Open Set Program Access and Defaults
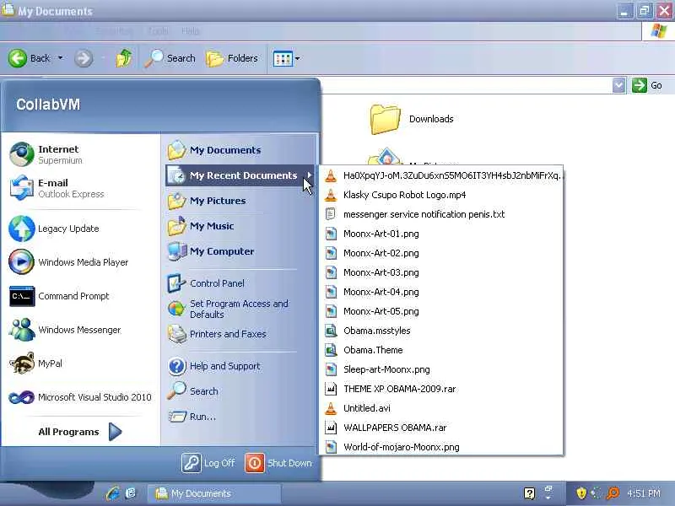The height and width of the screenshot is (506, 675). pyautogui.click(x=240, y=309)
